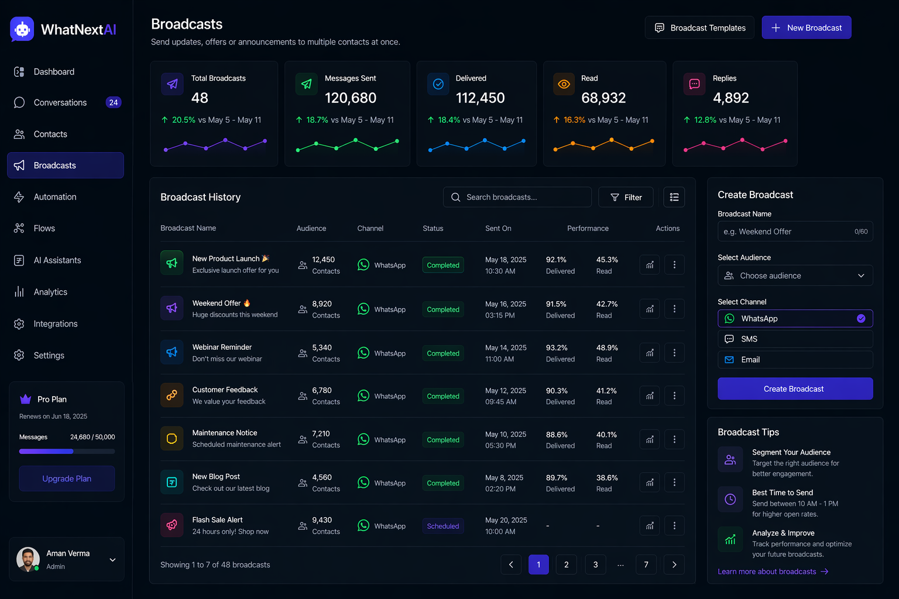
Task: Click the Flash Sale Alert broadcast icon
Action: click(x=171, y=525)
